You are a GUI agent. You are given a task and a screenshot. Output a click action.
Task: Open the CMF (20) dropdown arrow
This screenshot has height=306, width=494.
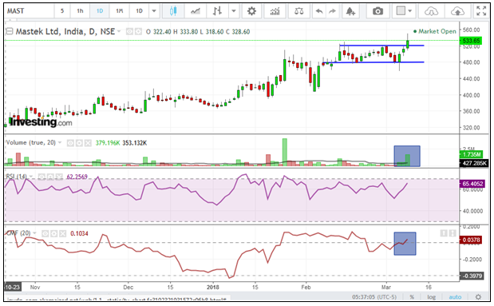34,232
